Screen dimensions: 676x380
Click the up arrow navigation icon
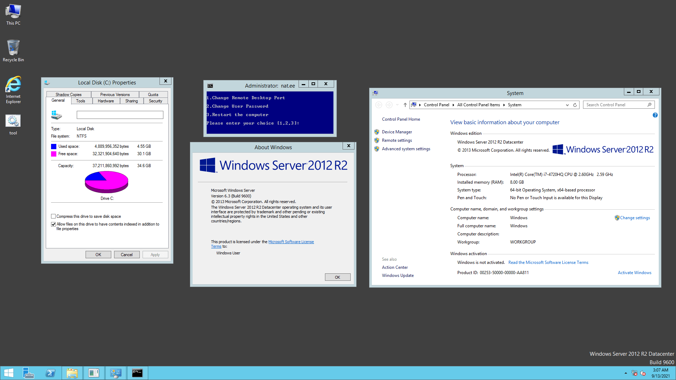[405, 105]
